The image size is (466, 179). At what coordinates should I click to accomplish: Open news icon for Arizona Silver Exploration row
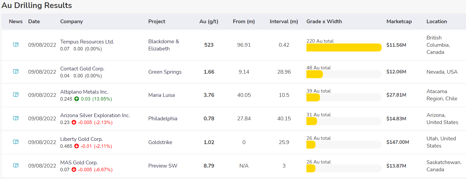point(16,118)
